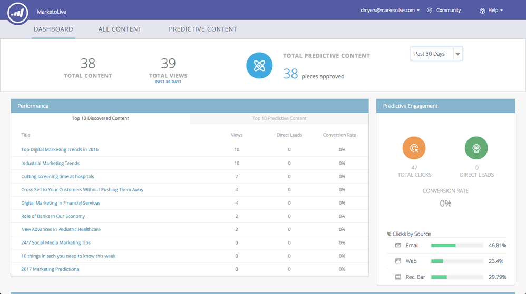Switch to the Dashboard tab
Viewport: 526px width, 294px height.
(x=53, y=29)
